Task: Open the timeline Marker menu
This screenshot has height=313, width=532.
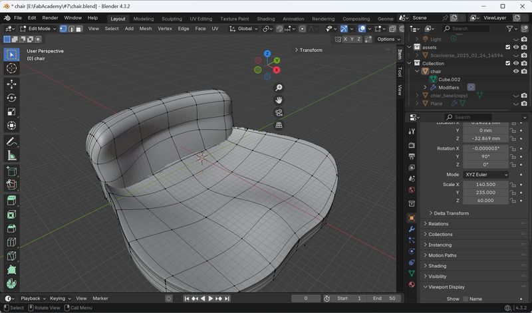Action: (x=100, y=298)
